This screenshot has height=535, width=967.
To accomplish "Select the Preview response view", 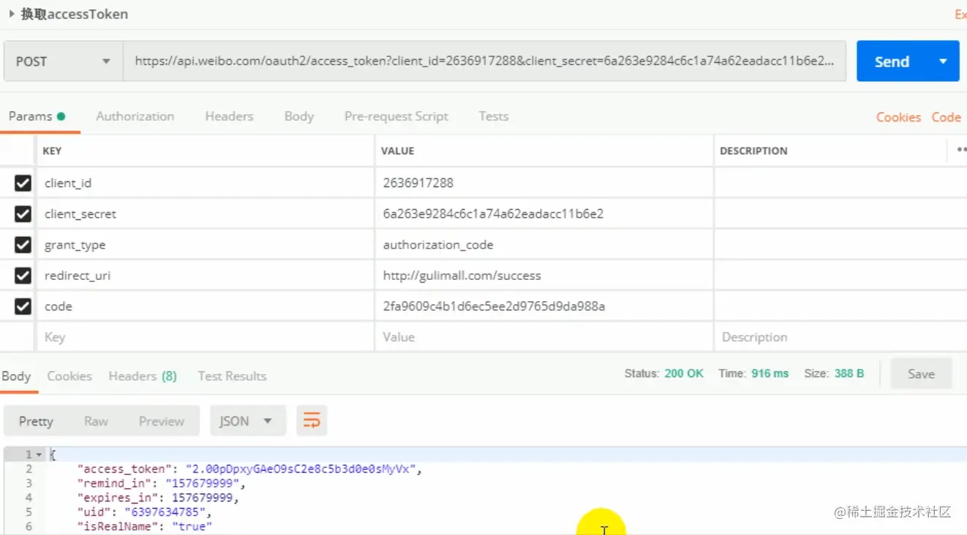I will (162, 421).
